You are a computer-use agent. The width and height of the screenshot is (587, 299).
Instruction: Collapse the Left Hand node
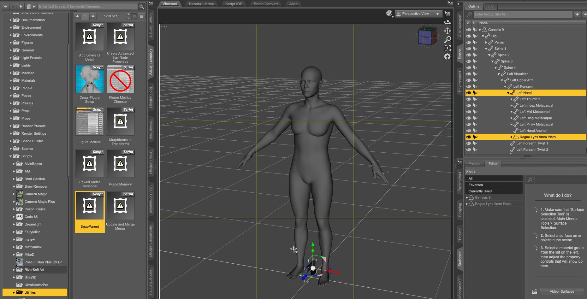(x=508, y=93)
